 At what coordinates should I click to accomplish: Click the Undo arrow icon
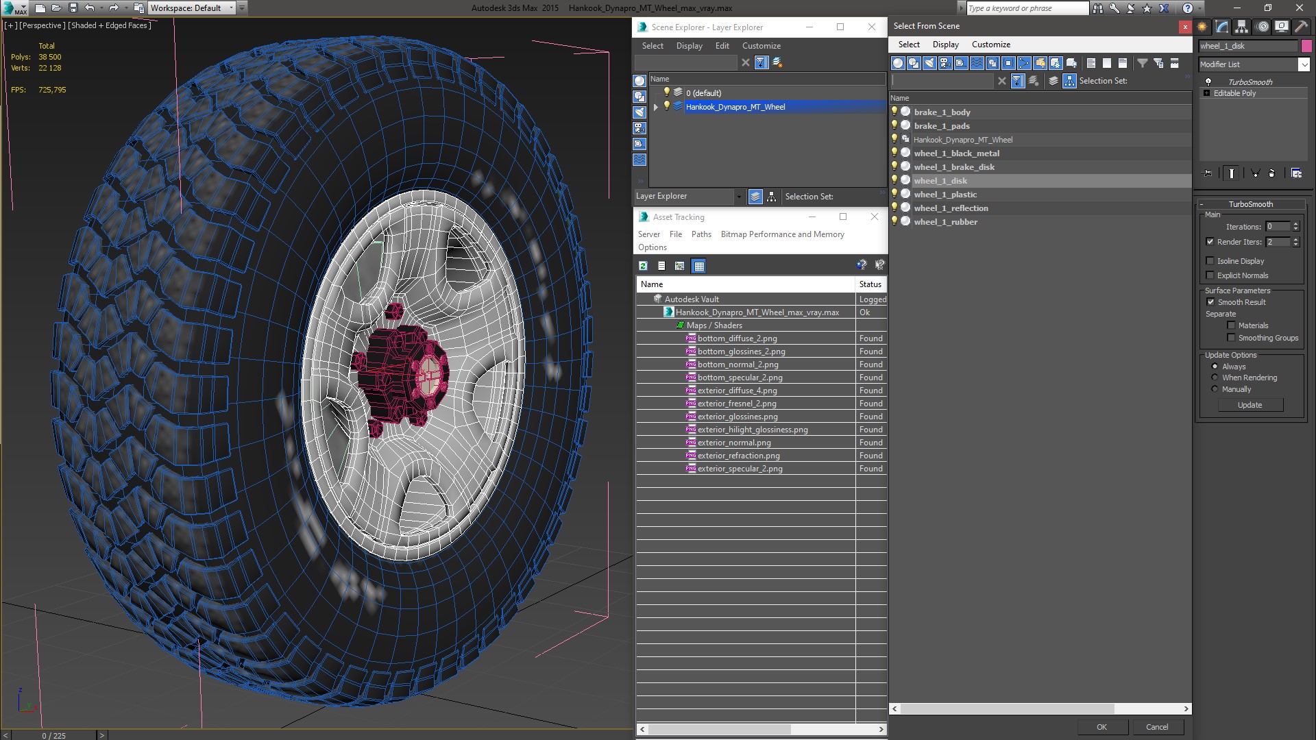pos(90,8)
